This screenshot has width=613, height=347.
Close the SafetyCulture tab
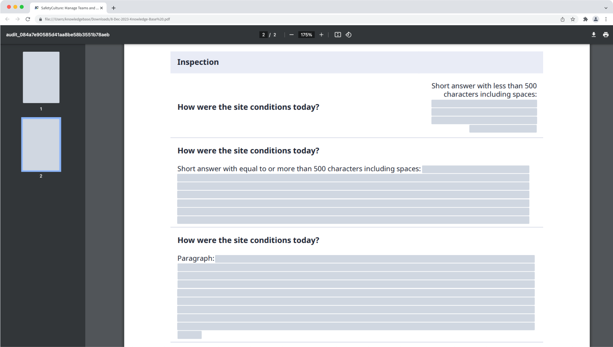pos(101,8)
